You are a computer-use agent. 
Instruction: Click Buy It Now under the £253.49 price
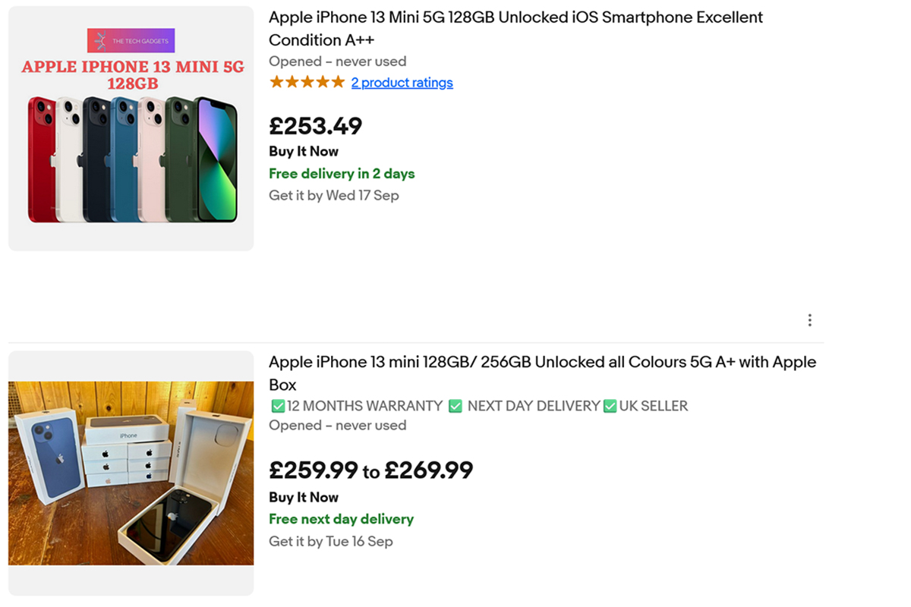(x=304, y=151)
